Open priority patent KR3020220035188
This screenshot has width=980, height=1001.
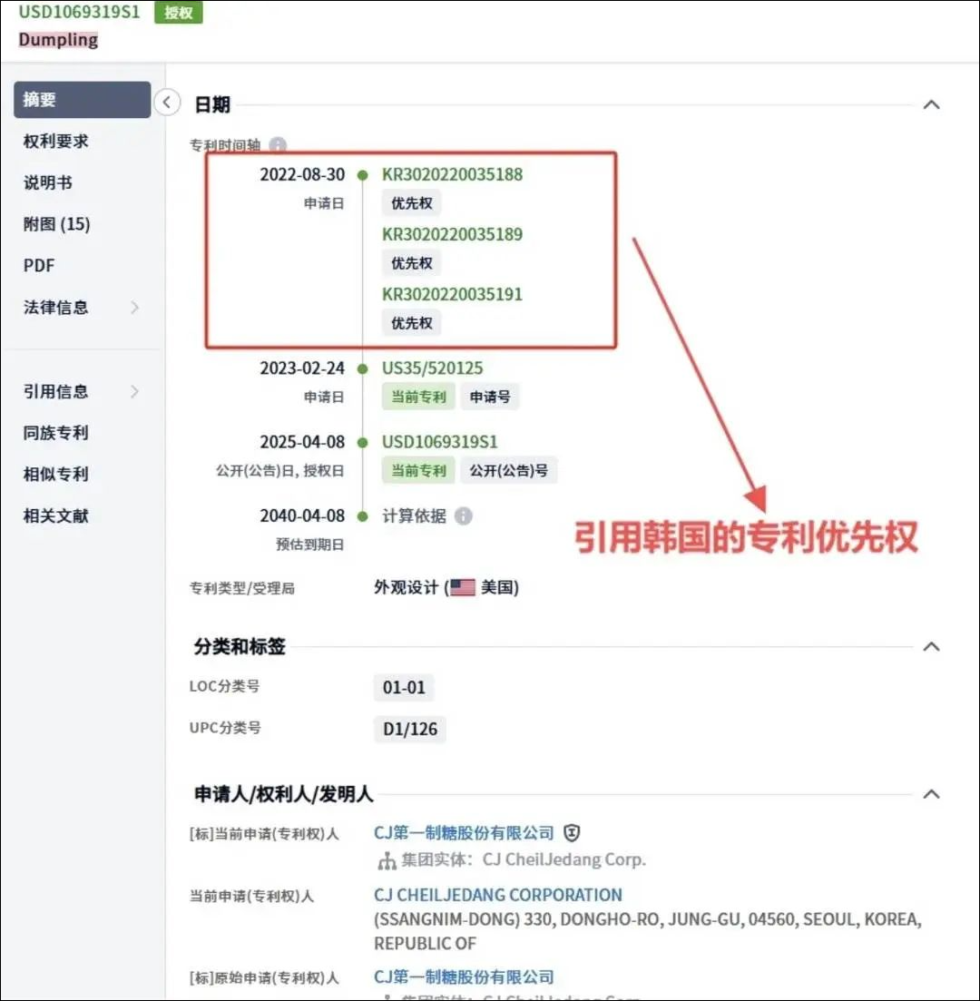(x=452, y=174)
